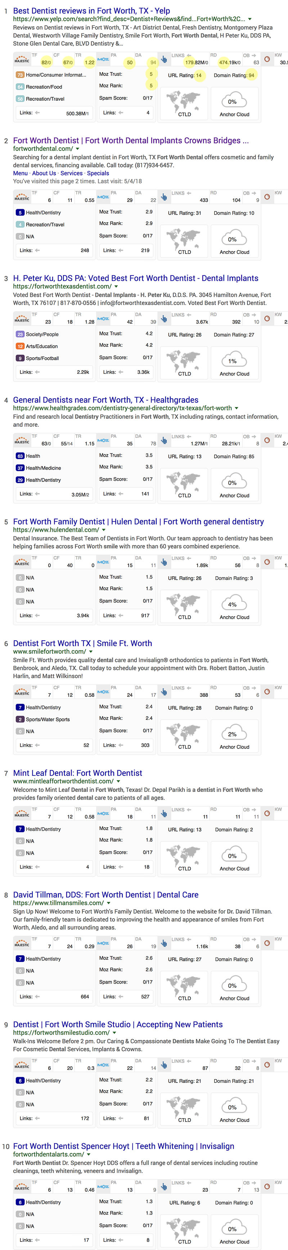Open the Yelp 'Best Dentist reviews' result

pyautogui.click(x=92, y=10)
